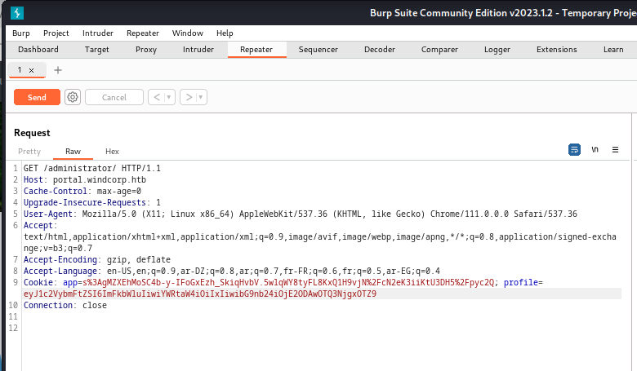Viewport: 637px width, 371px height.
Task: Expand the forward history dropdown arrow
Action: click(x=200, y=97)
